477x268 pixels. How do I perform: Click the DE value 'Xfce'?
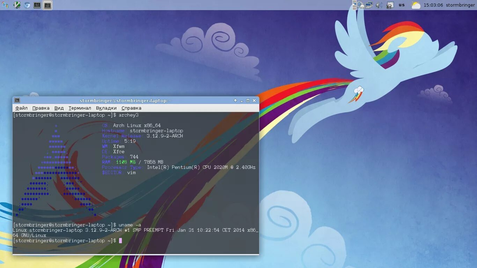click(119, 152)
